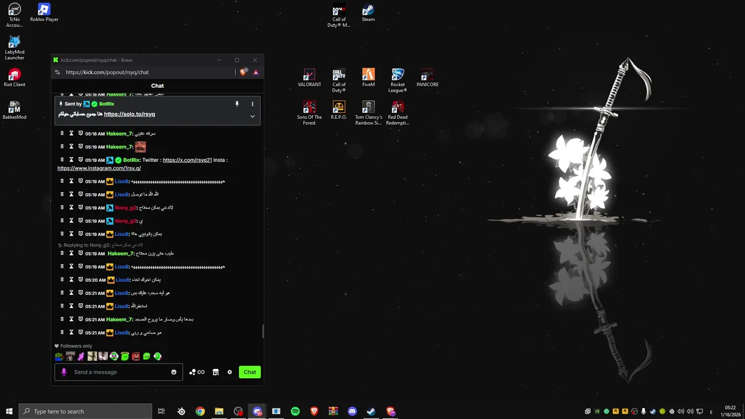
Task: Open the VALORANT desktop shortcut
Action: pos(309,78)
